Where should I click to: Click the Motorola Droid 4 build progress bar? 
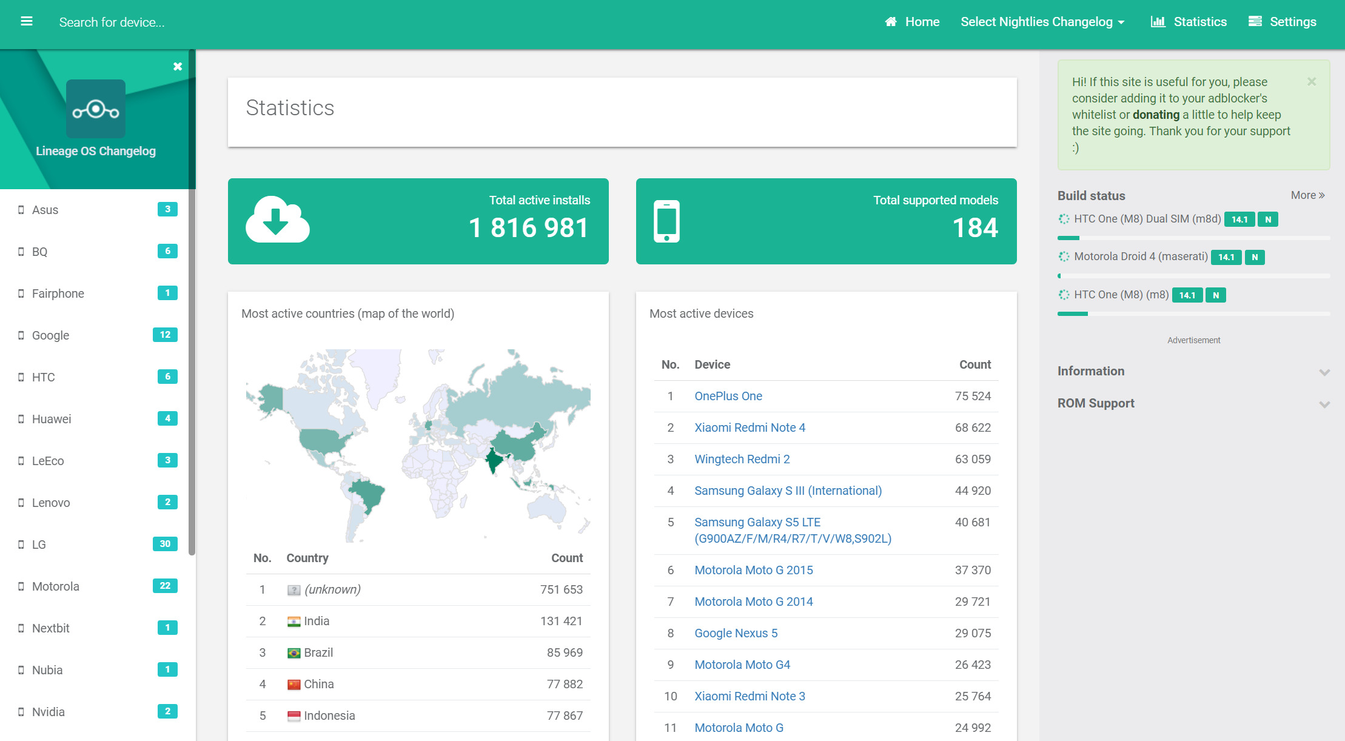1193,276
